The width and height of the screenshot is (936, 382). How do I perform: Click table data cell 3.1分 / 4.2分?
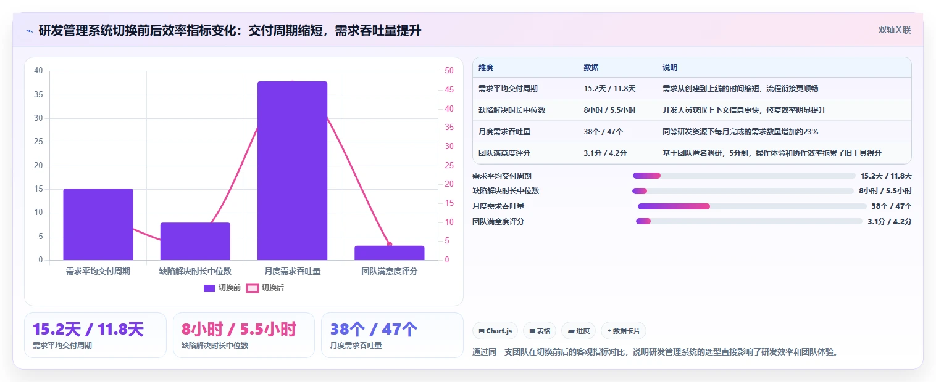605,153
